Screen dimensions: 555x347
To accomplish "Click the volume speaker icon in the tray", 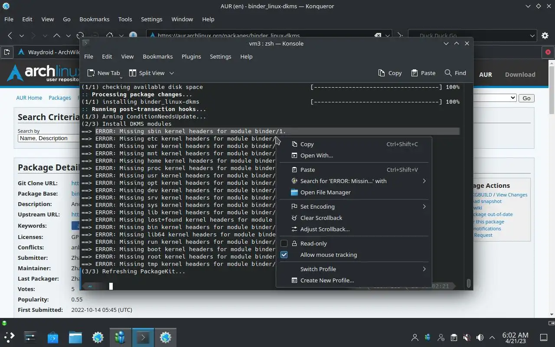I will pyautogui.click(x=480, y=337).
